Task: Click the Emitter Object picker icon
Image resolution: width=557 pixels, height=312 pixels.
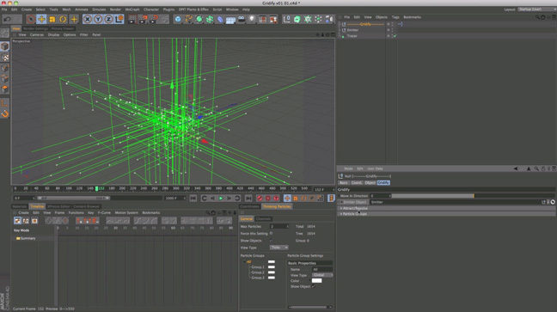Action: (553, 202)
